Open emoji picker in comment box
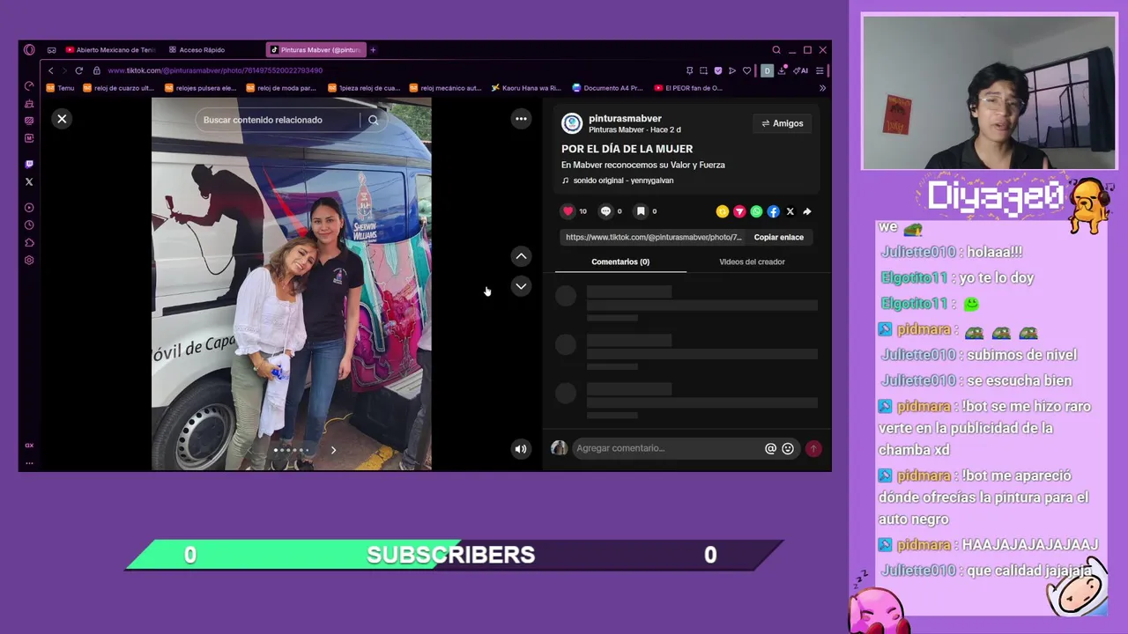The height and width of the screenshot is (634, 1128). pos(788,448)
